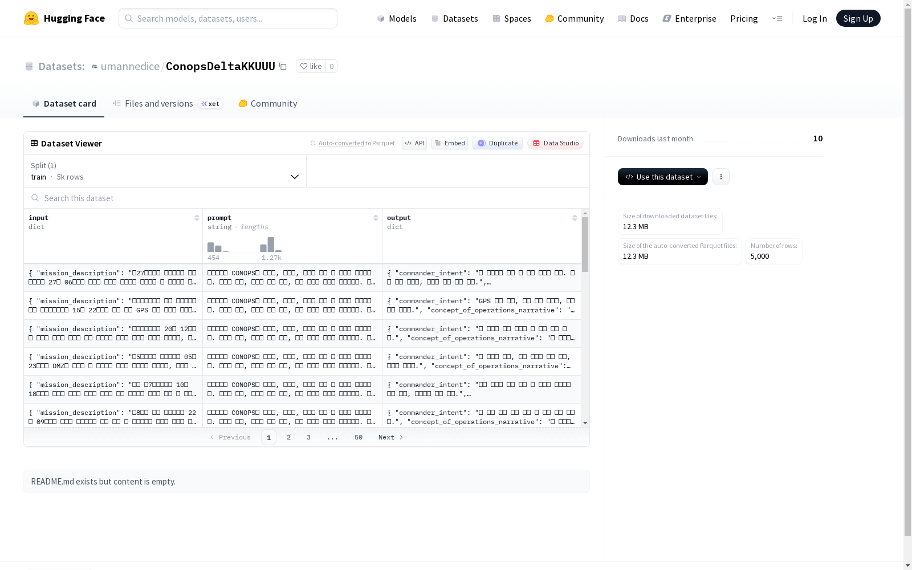The height and width of the screenshot is (570, 912).
Task: Open the Pricing link
Action: pyautogui.click(x=744, y=18)
